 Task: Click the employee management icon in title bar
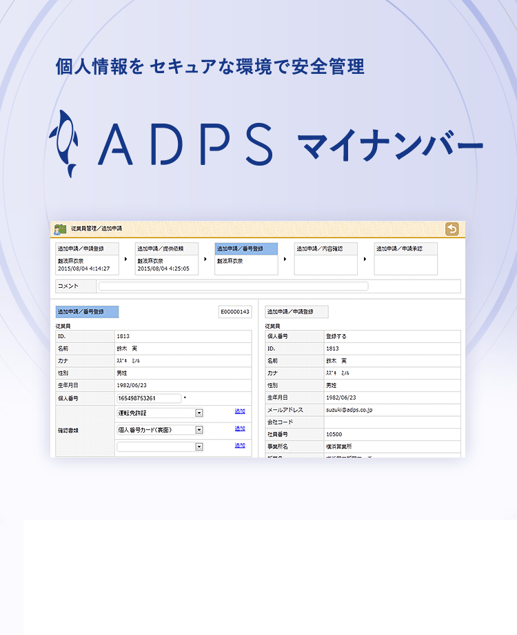coord(60,229)
